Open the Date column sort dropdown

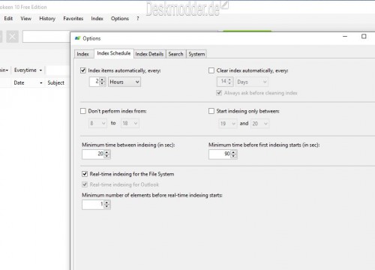(41, 82)
